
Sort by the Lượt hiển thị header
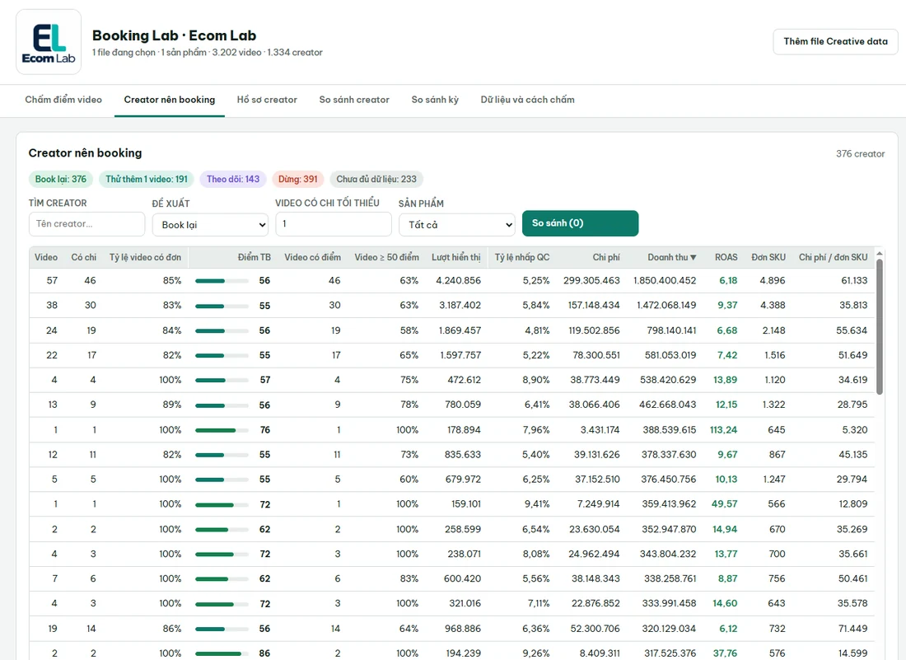(x=456, y=257)
